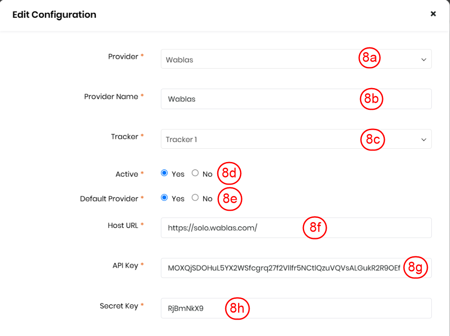Click the red 8c annotation marker
The height and width of the screenshot is (336, 450).
click(372, 139)
